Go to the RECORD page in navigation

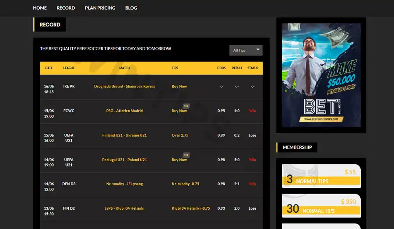66,8
